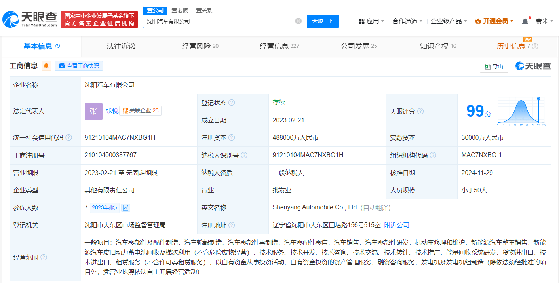This screenshot has height=283, width=559.
Task: Click help icon next to 统一社会信用代码
Action: coord(69,138)
